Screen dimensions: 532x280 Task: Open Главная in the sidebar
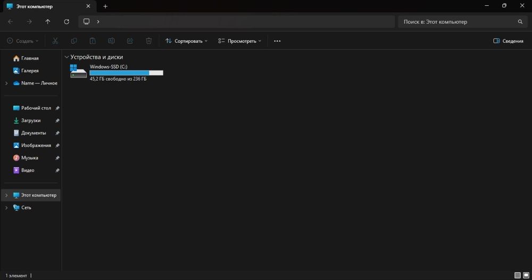click(x=30, y=58)
